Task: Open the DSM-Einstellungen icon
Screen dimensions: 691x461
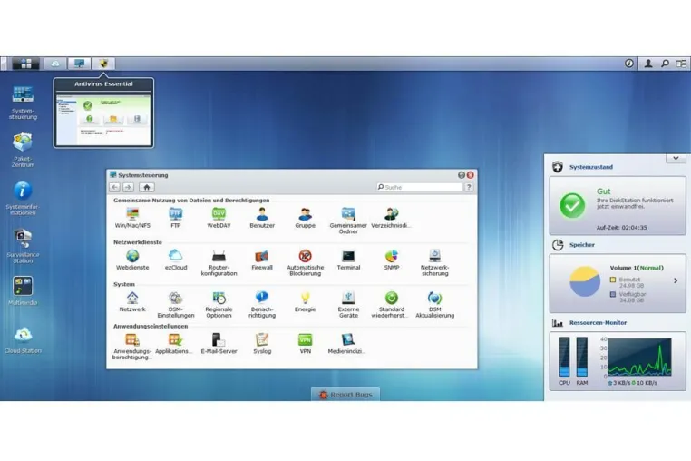Action: [175, 305]
